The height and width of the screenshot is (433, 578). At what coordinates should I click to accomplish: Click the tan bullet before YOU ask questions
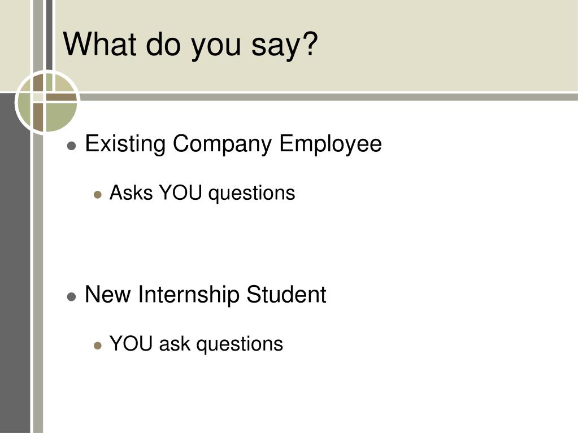pos(98,345)
